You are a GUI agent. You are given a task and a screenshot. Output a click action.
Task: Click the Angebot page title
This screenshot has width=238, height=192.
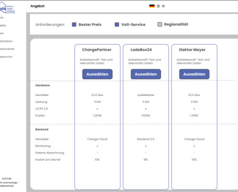[38, 6]
